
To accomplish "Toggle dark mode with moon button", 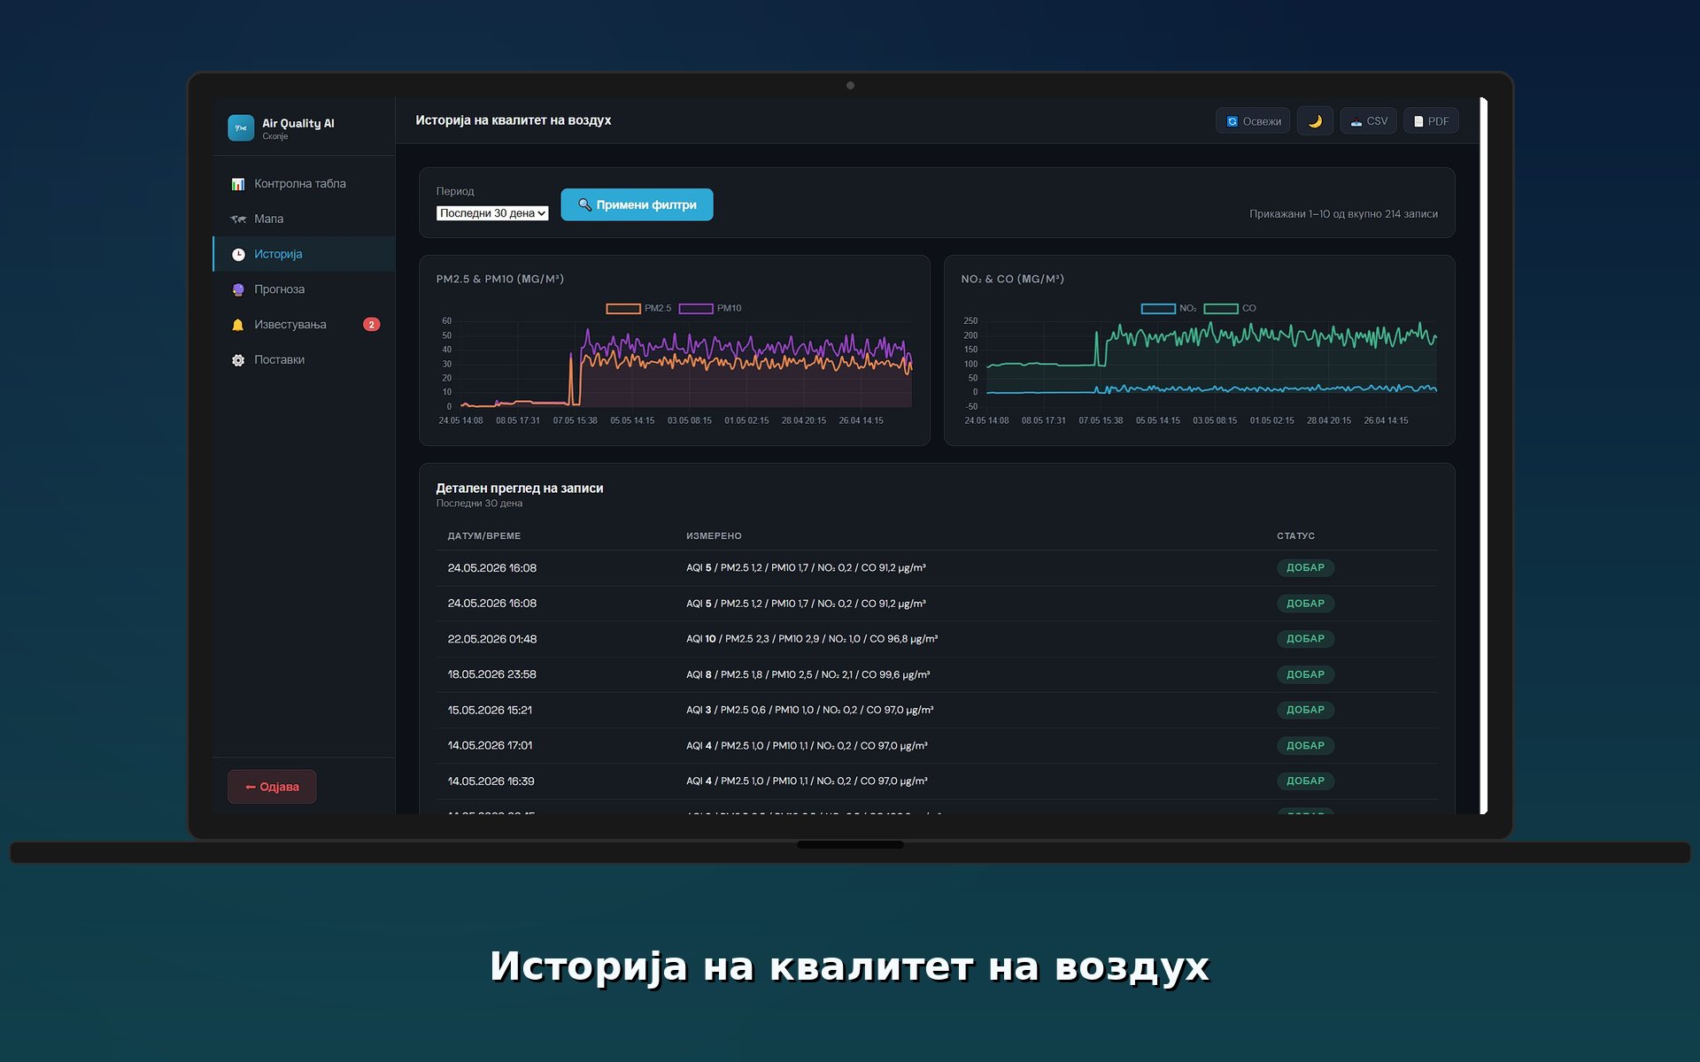I will (1315, 121).
